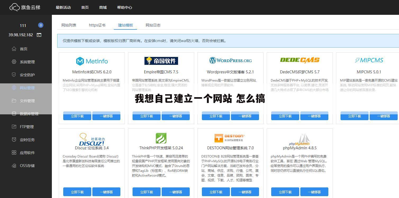
Task: Deploy phpMyAdmin with its 一键部署 button
Action: tap(314, 192)
